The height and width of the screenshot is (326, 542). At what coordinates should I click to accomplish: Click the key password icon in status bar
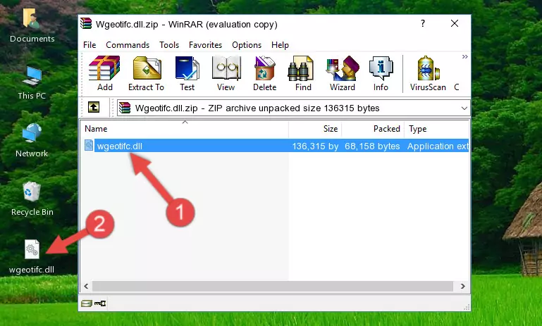[x=100, y=303]
